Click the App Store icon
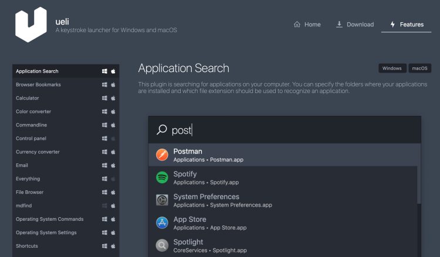Image resolution: width=440 pixels, height=257 pixels. pyautogui.click(x=162, y=223)
